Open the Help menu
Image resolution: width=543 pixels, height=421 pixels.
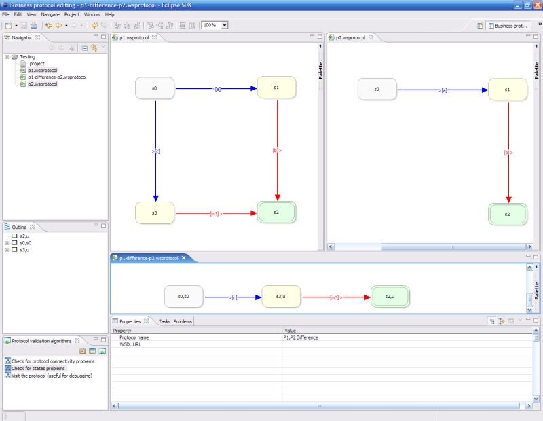[109, 14]
